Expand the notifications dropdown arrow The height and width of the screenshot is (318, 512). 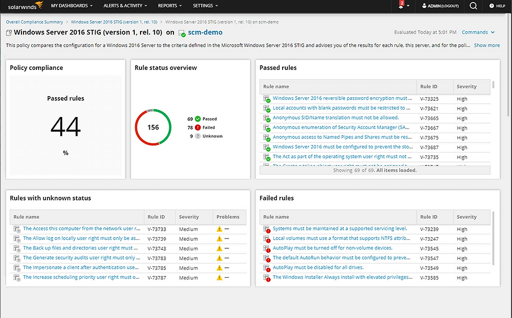tap(408, 6)
